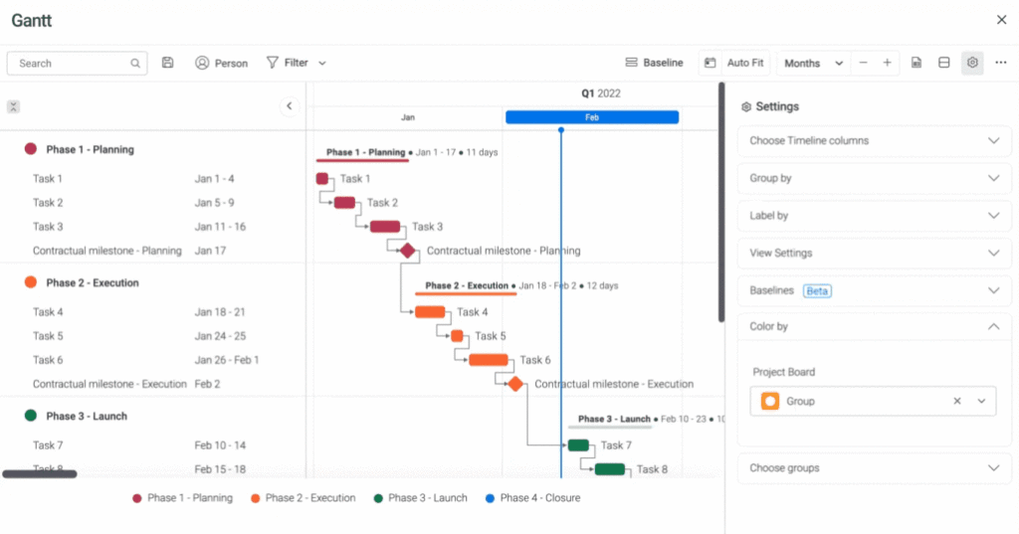Toggle the split view icon

tap(943, 63)
